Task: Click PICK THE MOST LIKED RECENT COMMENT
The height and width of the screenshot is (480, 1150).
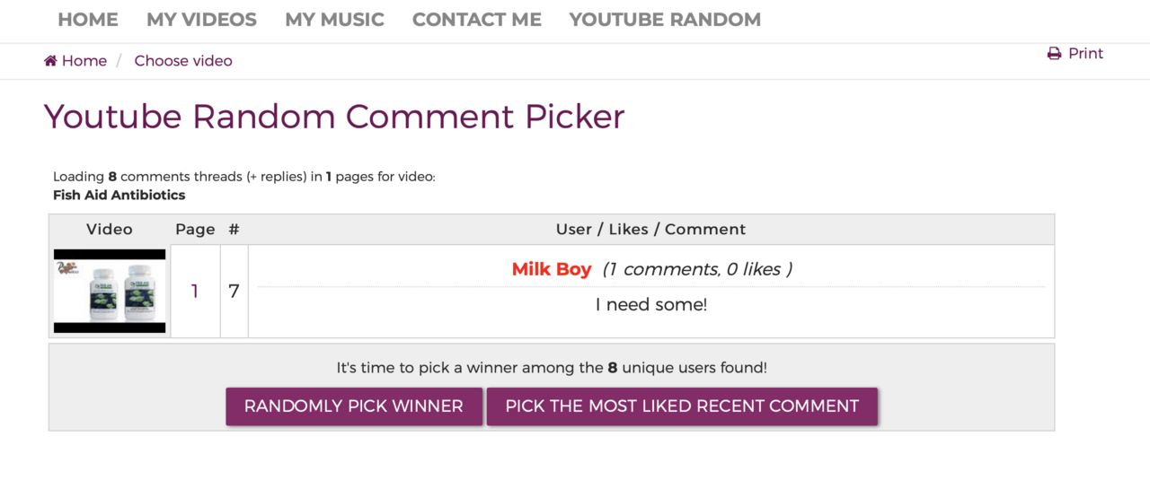Action: pyautogui.click(x=682, y=406)
